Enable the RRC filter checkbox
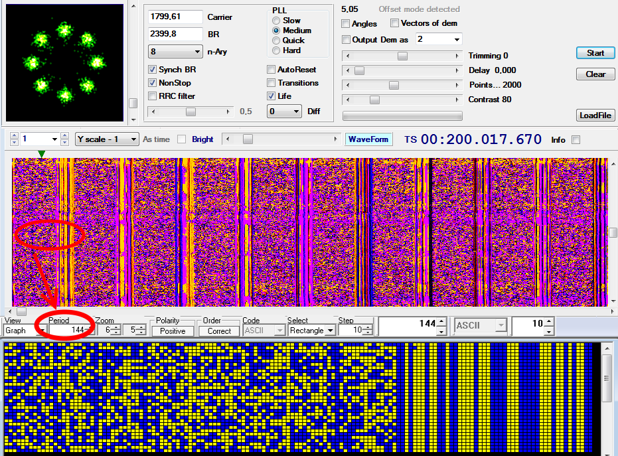 [152, 96]
